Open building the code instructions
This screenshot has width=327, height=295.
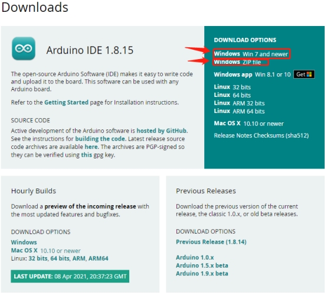tap(100, 139)
